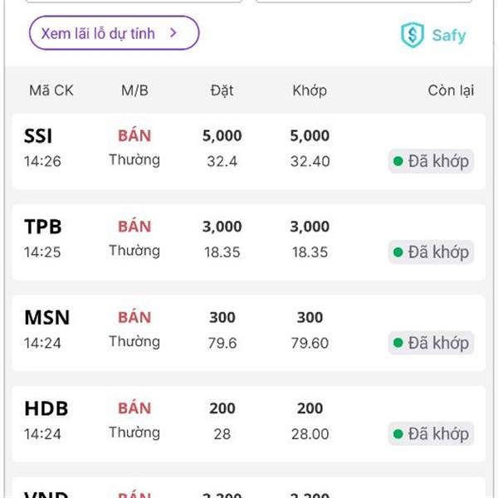The height and width of the screenshot is (498, 498).
Task: Sort by M/B column header
Action: point(134,90)
